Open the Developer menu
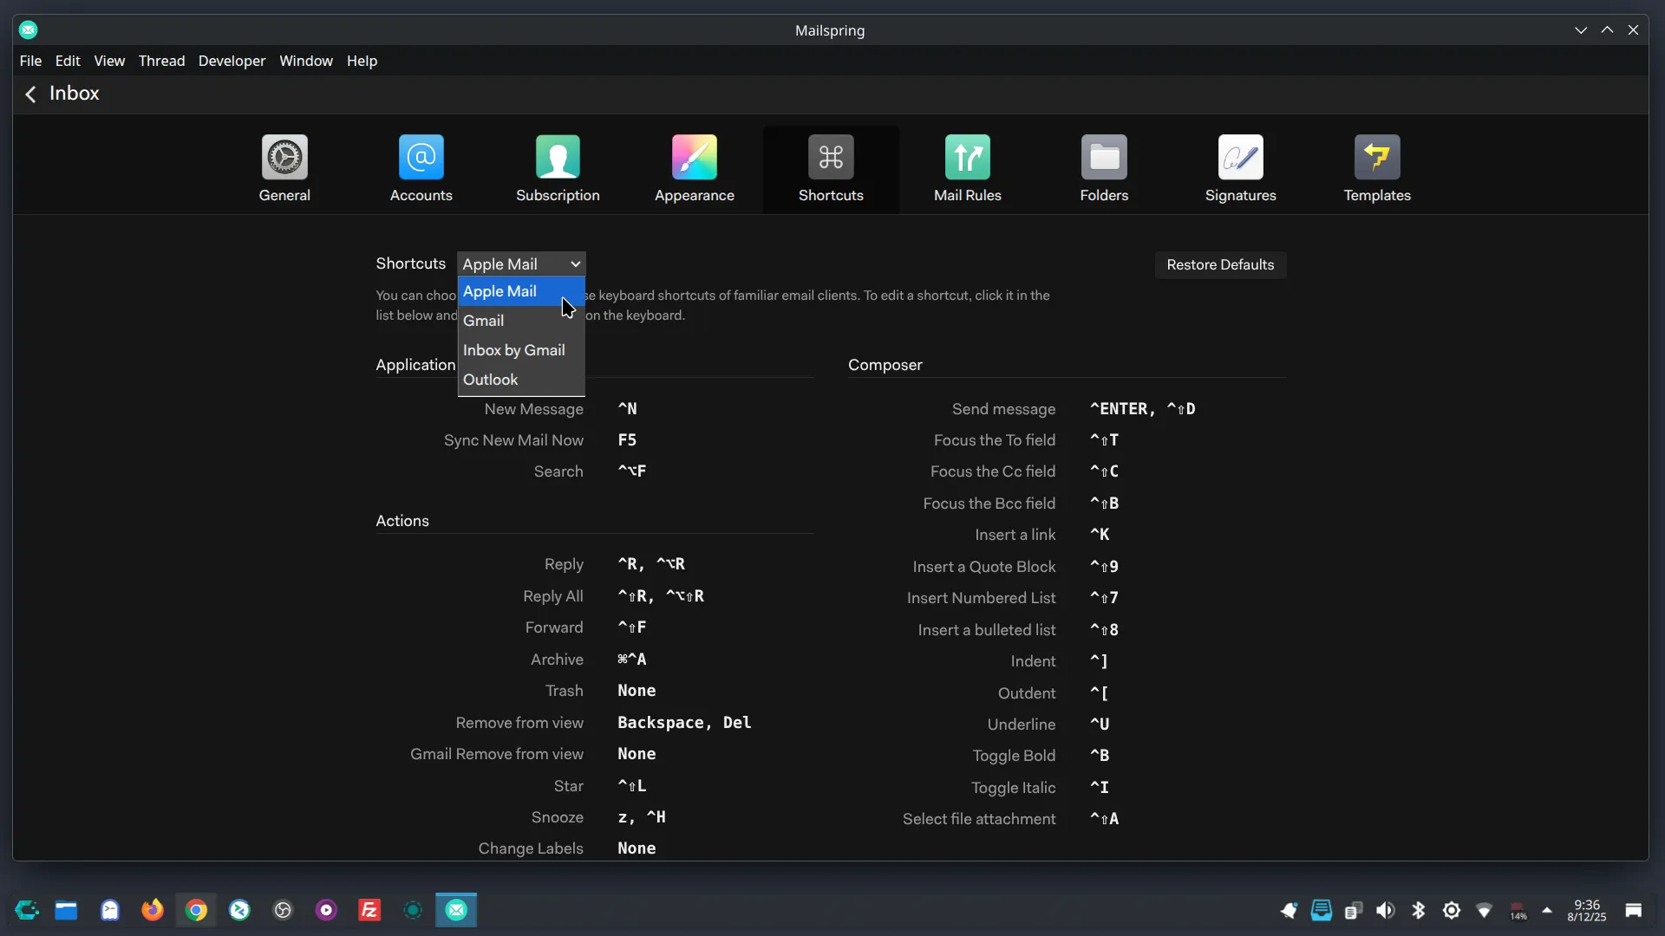Viewport: 1665px width, 936px height. tap(232, 61)
